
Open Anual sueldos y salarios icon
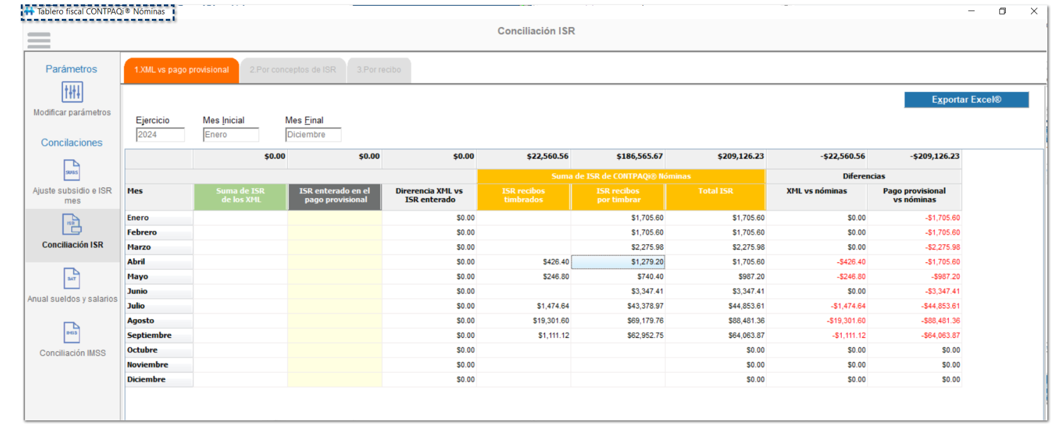click(72, 279)
